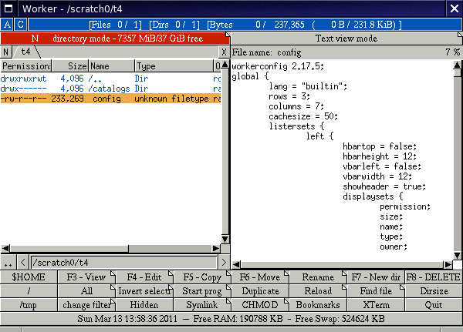463x332 pixels.
Task: Go to root with / button
Action: click(x=29, y=291)
